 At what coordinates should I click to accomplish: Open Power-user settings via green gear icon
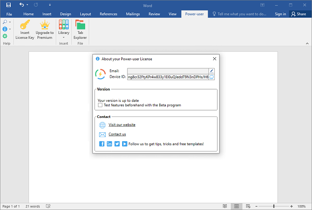(x=5, y=36)
